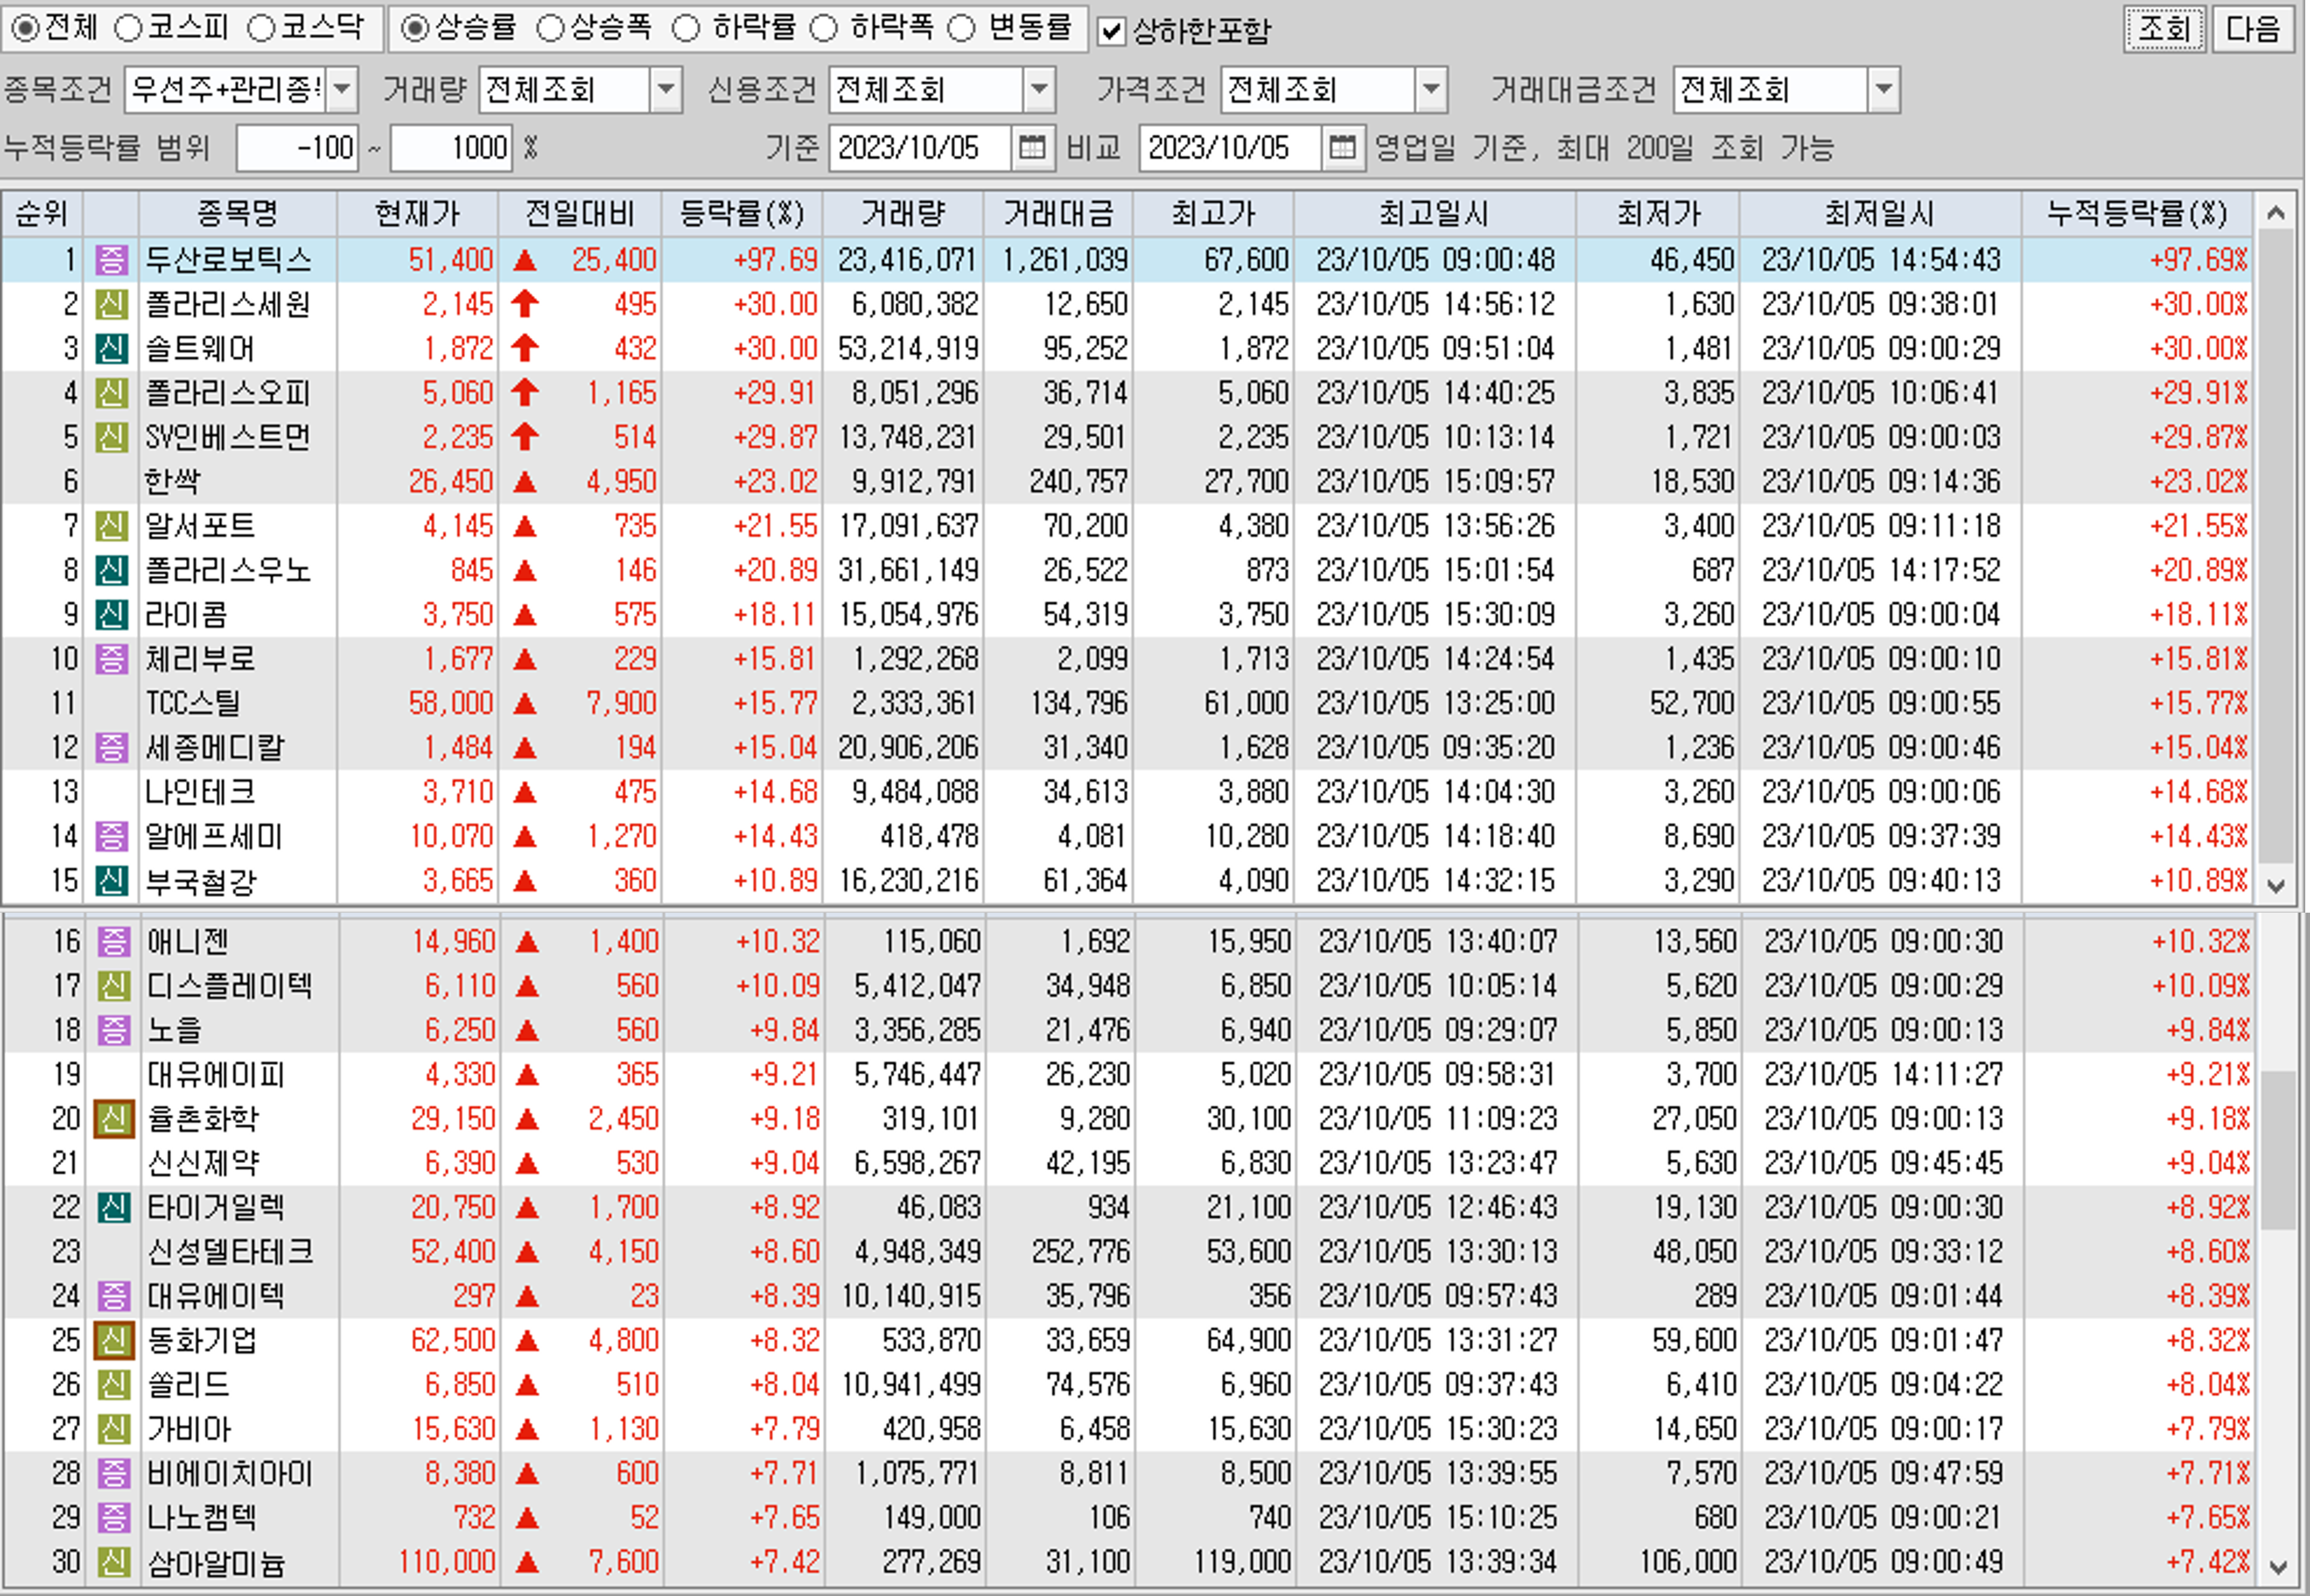The height and width of the screenshot is (1596, 2310).
Task: Choose the 하락률 radio option
Action: click(686, 28)
